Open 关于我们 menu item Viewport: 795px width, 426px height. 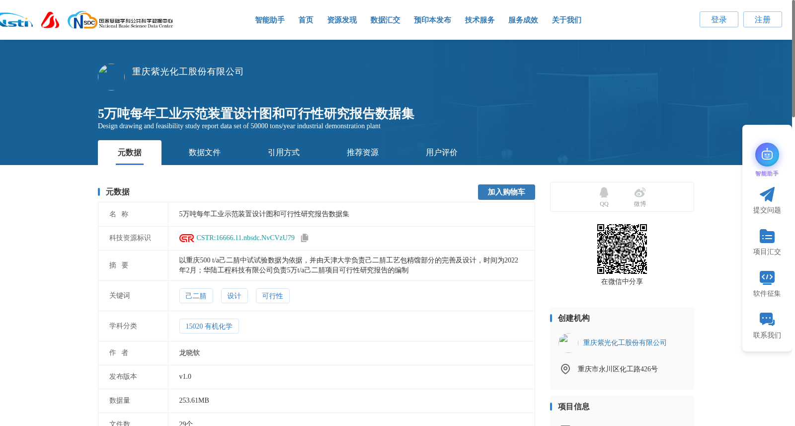[x=566, y=20]
